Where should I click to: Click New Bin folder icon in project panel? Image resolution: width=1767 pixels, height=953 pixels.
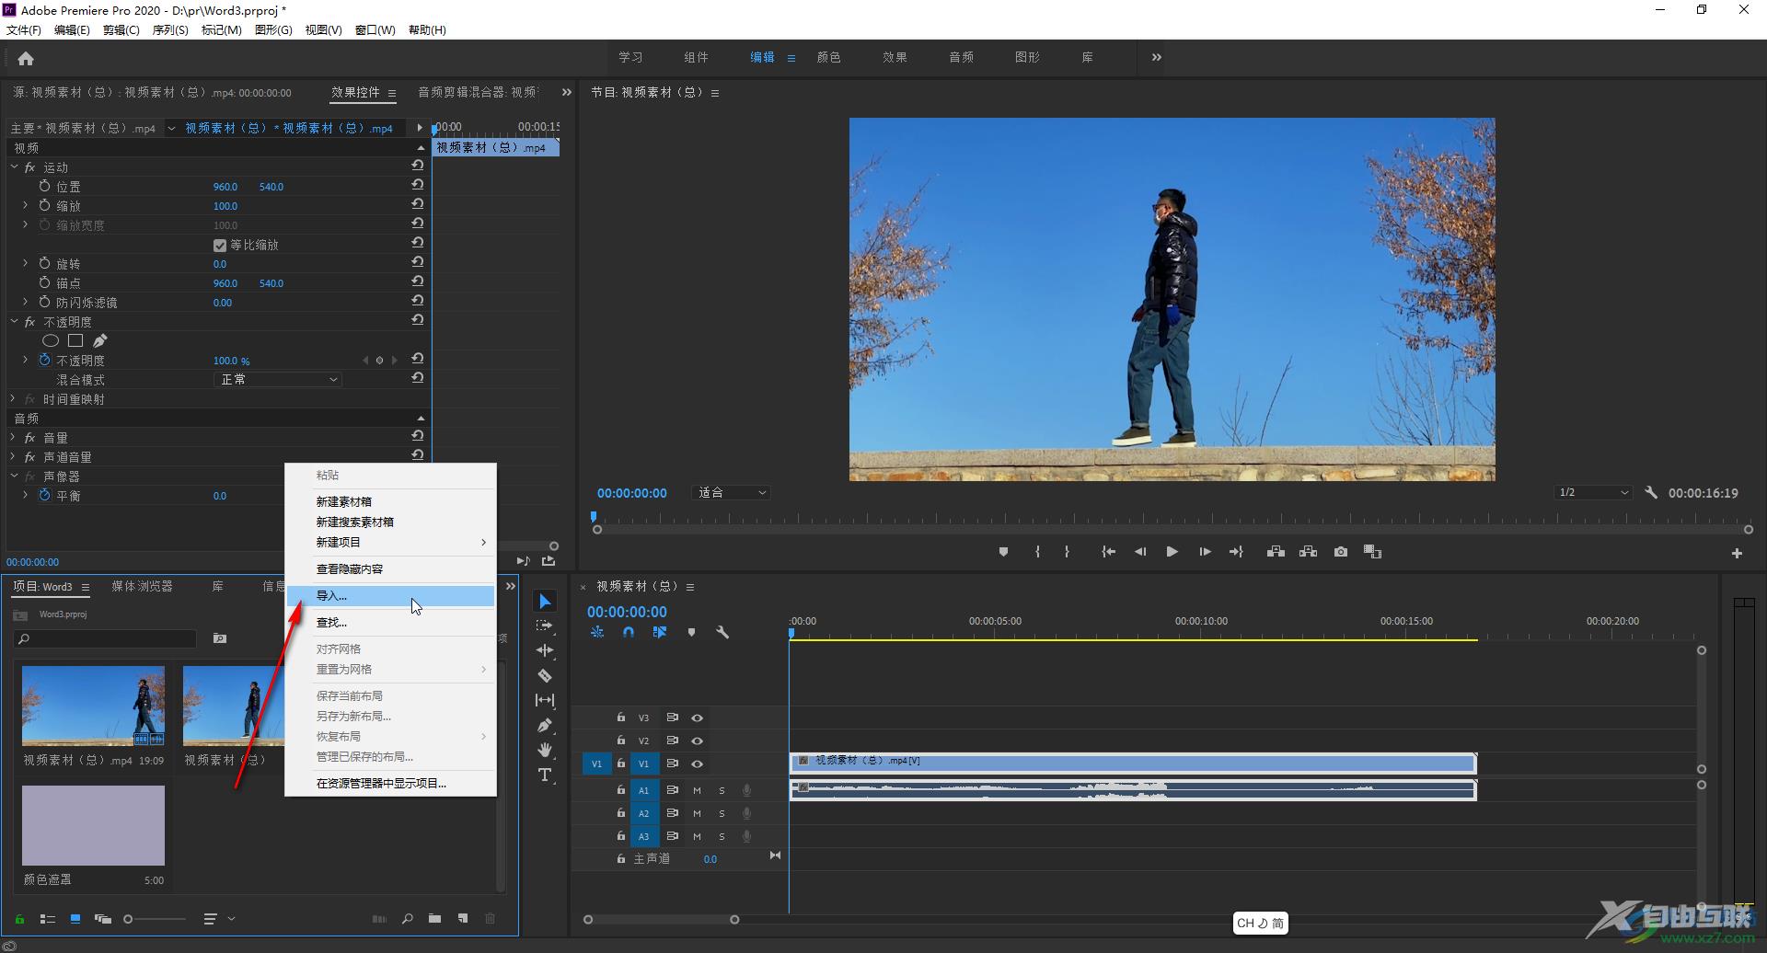[x=434, y=919]
